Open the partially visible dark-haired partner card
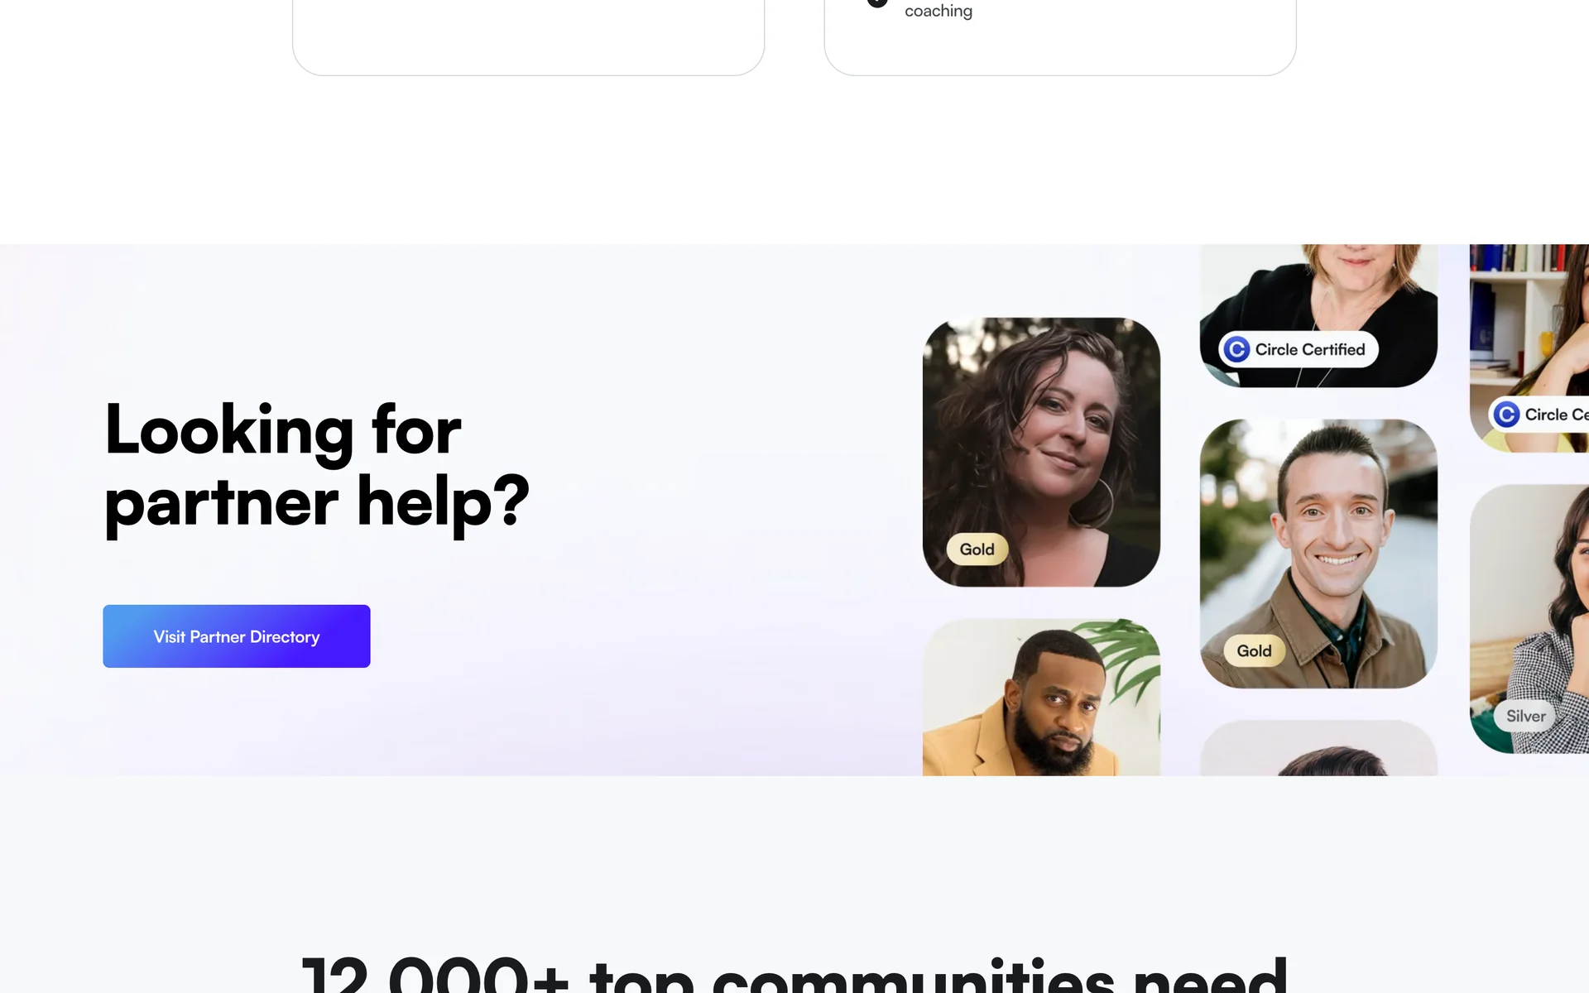1589x993 pixels. tap(1318, 748)
